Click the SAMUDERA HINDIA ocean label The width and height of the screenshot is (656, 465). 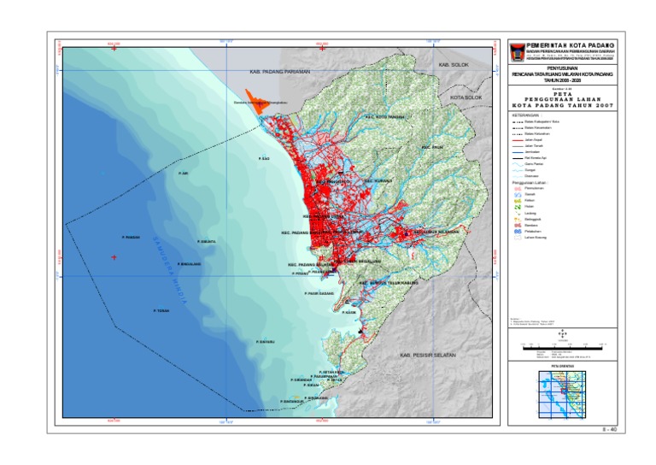170,270
